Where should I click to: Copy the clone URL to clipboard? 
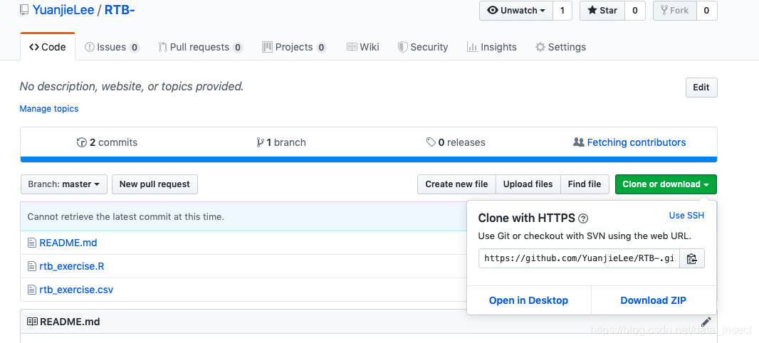692,258
